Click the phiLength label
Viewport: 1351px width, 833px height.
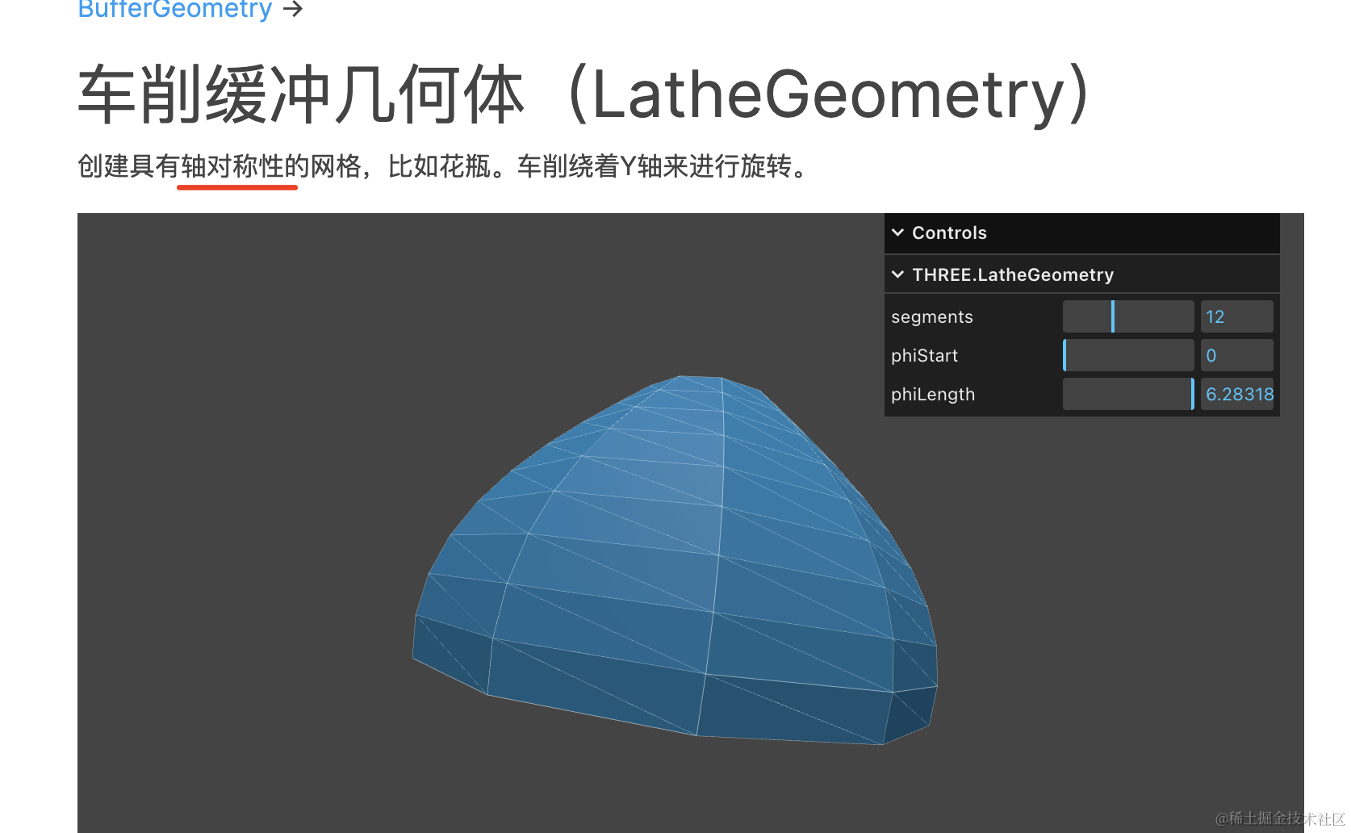point(933,395)
